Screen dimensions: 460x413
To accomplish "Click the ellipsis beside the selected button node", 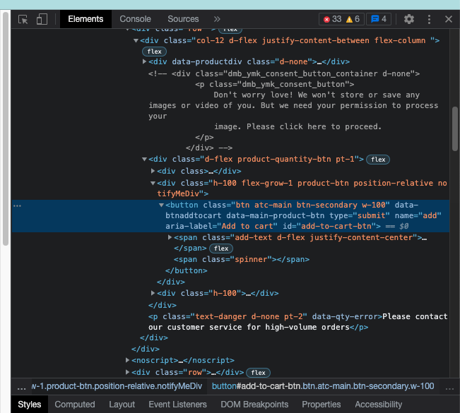I will pyautogui.click(x=18, y=205).
